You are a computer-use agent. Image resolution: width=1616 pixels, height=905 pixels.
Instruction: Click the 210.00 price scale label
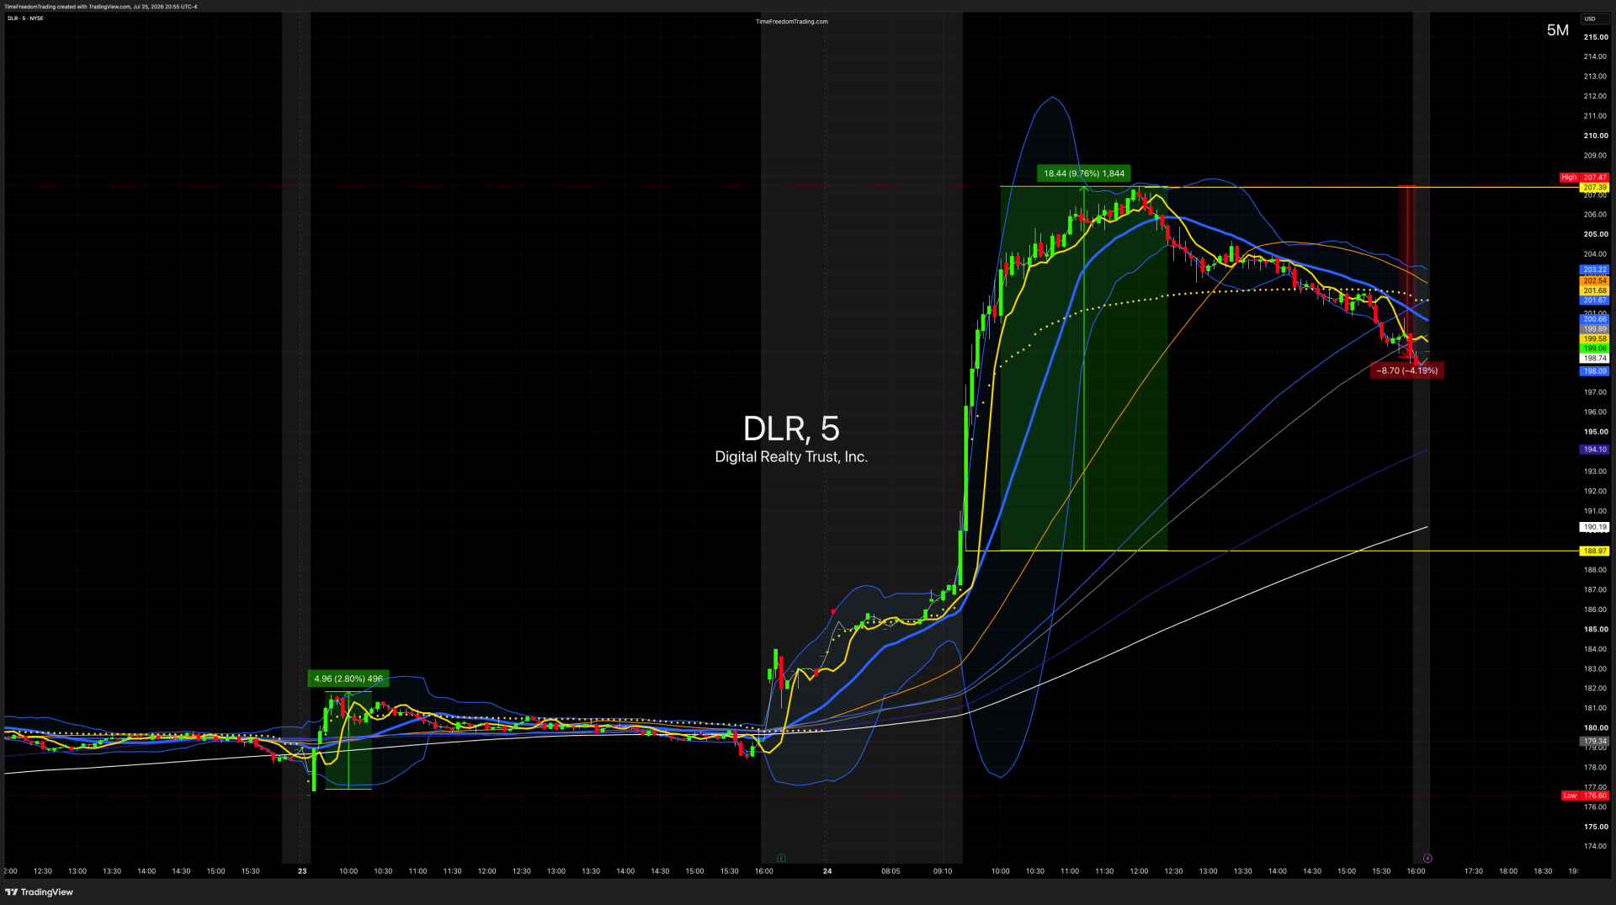click(1596, 136)
